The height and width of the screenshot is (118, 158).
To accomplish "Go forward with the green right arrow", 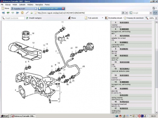I will point(13,13).
